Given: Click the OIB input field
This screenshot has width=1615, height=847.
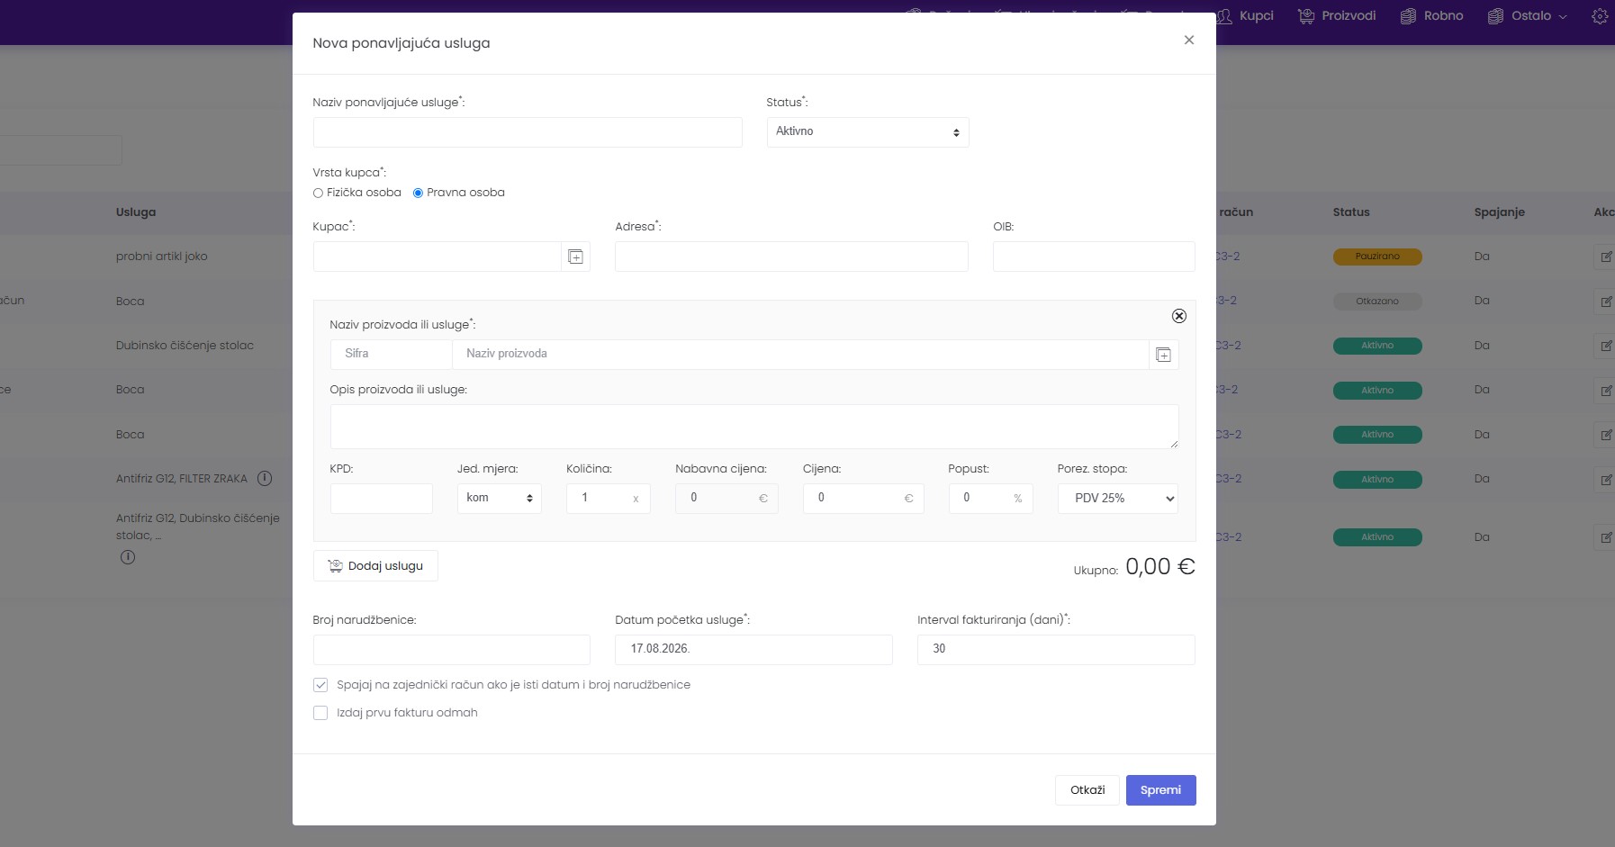Looking at the screenshot, I should [x=1094, y=257].
